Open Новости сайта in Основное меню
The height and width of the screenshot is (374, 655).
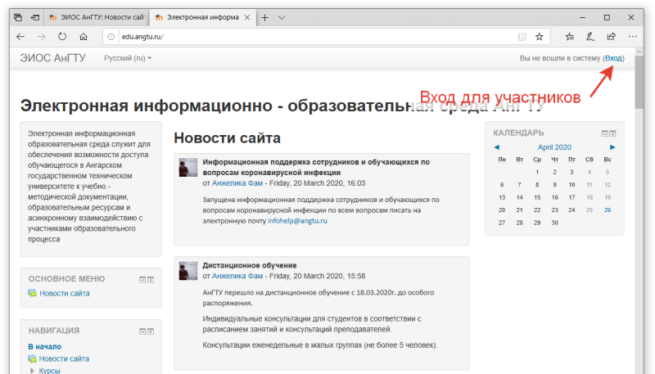click(x=65, y=294)
